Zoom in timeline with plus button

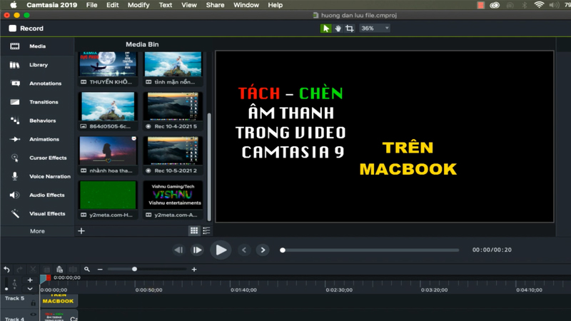[194, 270]
